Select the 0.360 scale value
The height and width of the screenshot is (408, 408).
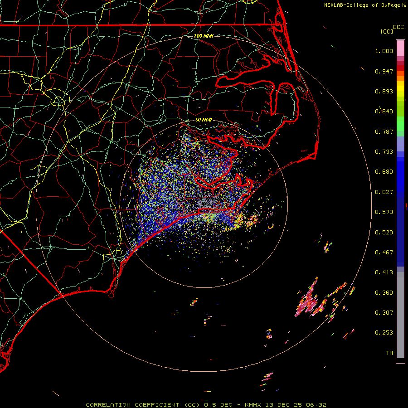[384, 293]
